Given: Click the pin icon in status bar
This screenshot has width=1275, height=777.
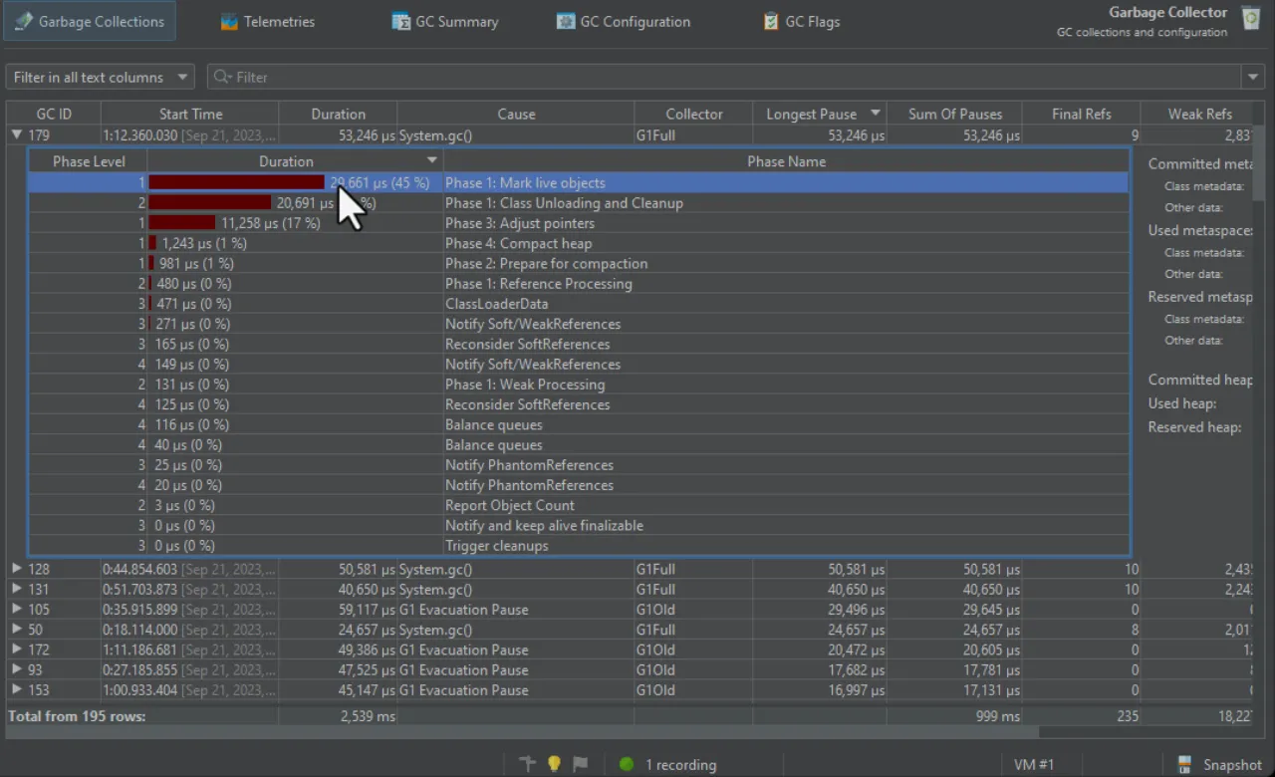Looking at the screenshot, I should pyautogui.click(x=527, y=764).
